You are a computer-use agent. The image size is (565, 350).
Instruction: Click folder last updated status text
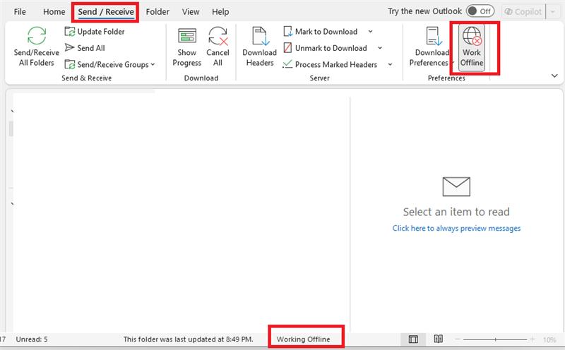point(189,339)
